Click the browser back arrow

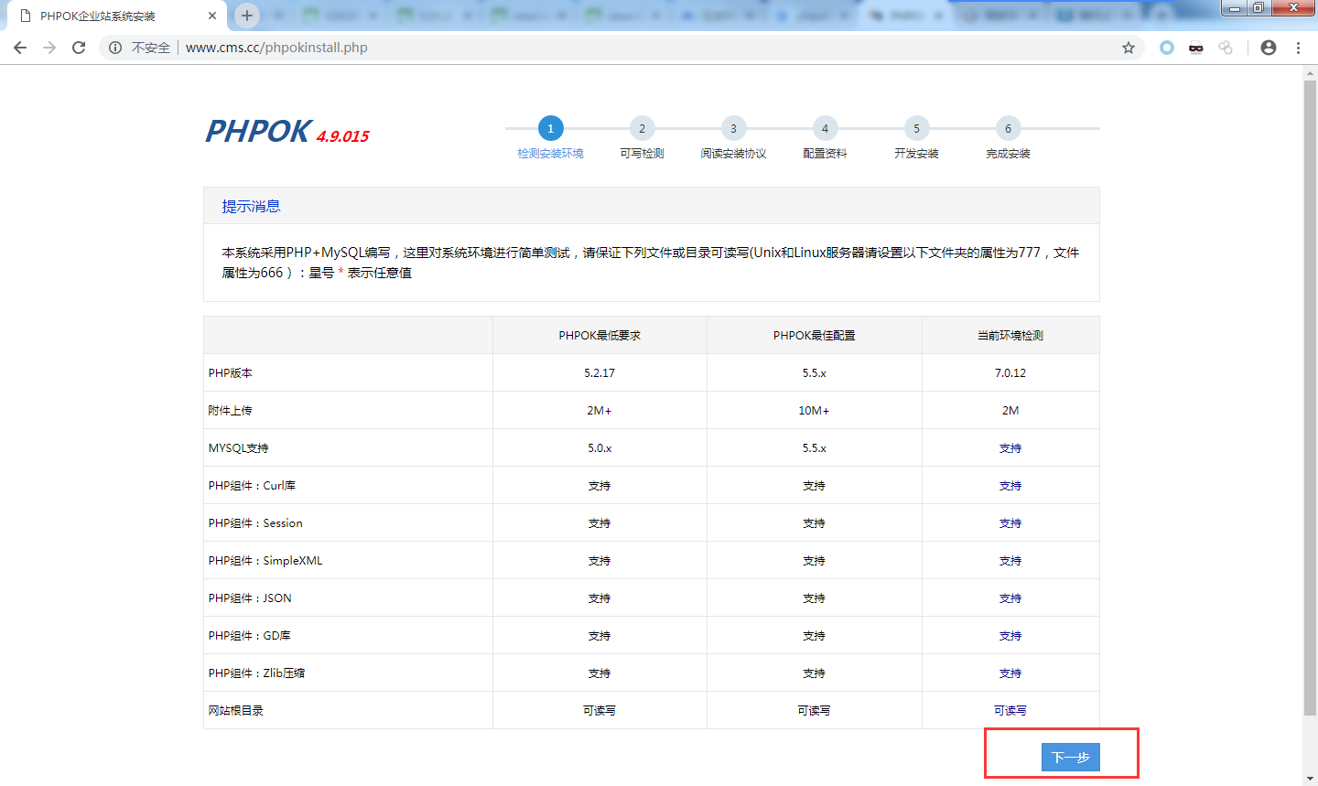coord(20,48)
